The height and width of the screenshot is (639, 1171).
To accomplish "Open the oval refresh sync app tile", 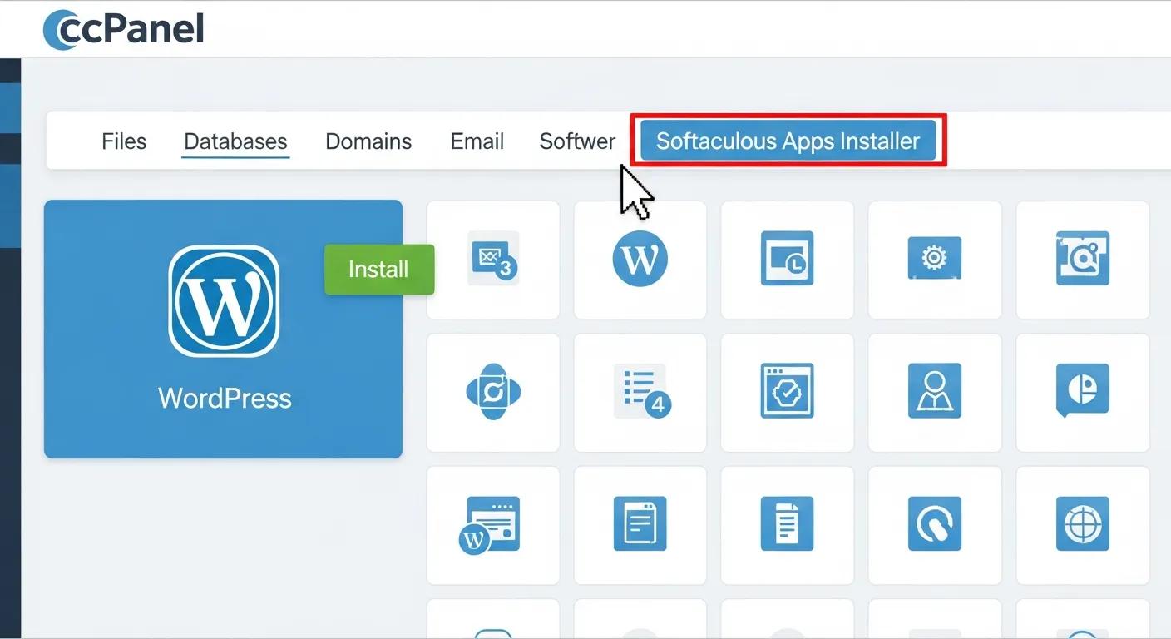I will click(493, 392).
